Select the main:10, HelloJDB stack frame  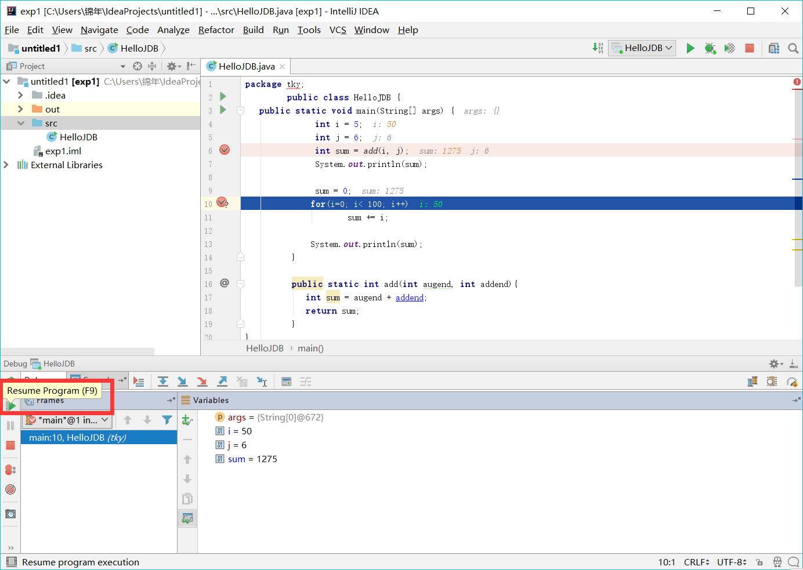click(78, 438)
